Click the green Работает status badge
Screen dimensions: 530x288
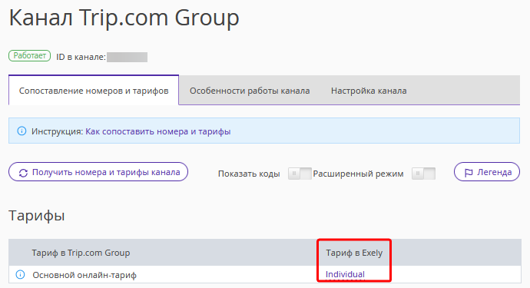coord(30,55)
